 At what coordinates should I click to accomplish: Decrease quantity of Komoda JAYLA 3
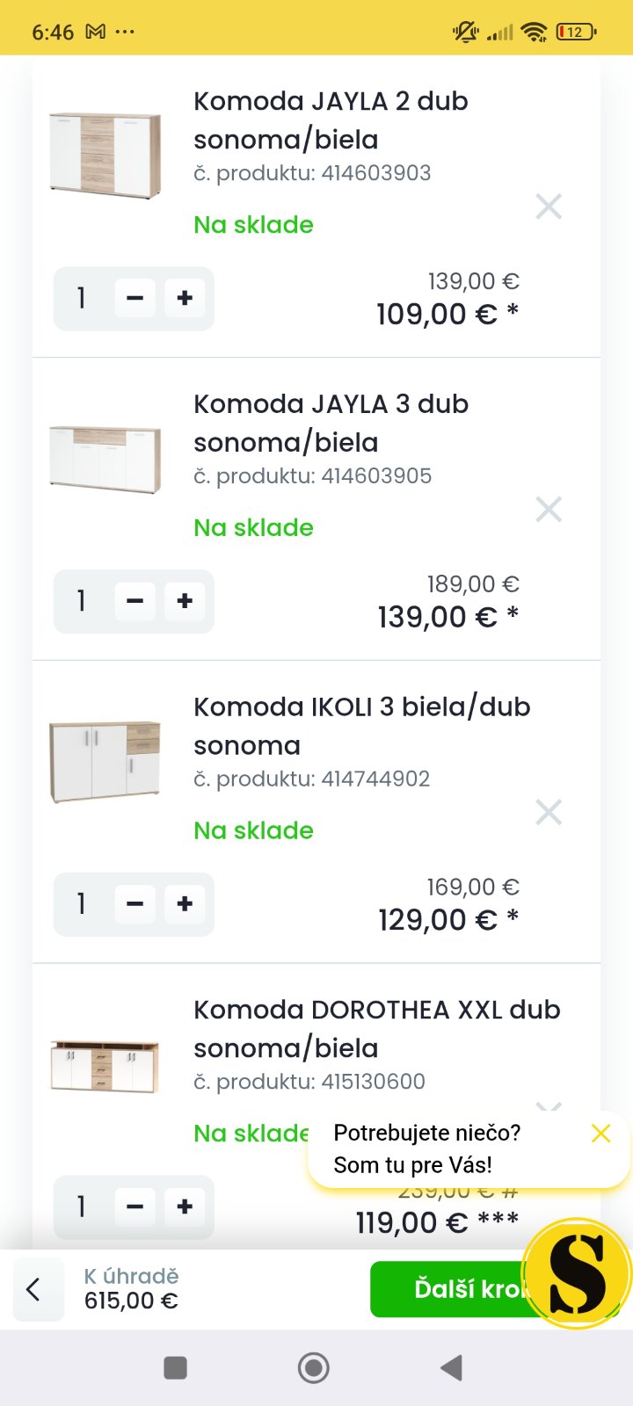[x=135, y=601]
